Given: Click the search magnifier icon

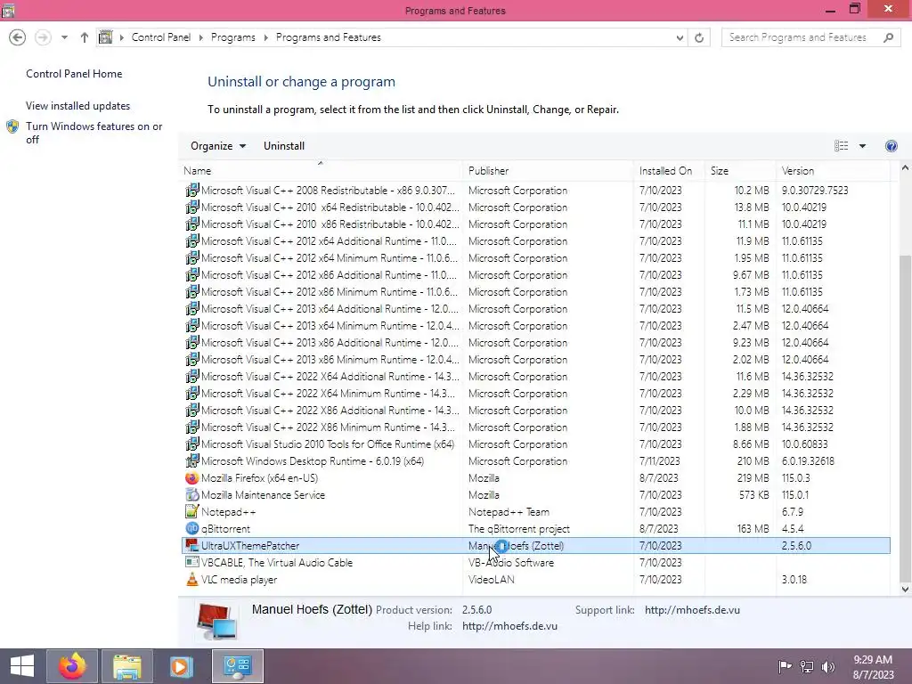Looking at the screenshot, I should (888, 37).
